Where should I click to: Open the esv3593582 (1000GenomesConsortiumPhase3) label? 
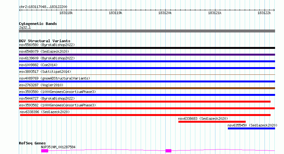point(57,105)
